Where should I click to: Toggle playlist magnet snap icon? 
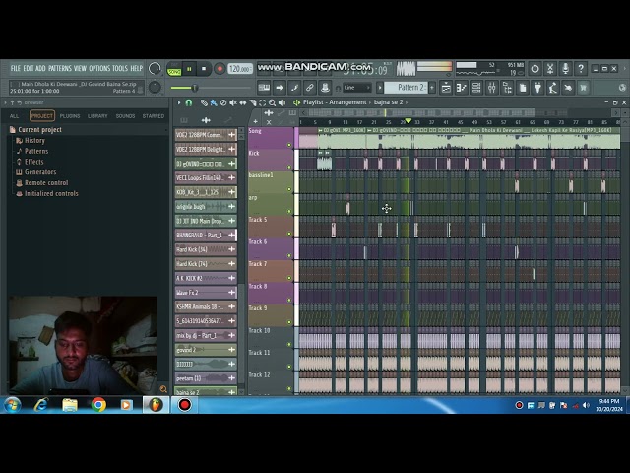coord(188,102)
